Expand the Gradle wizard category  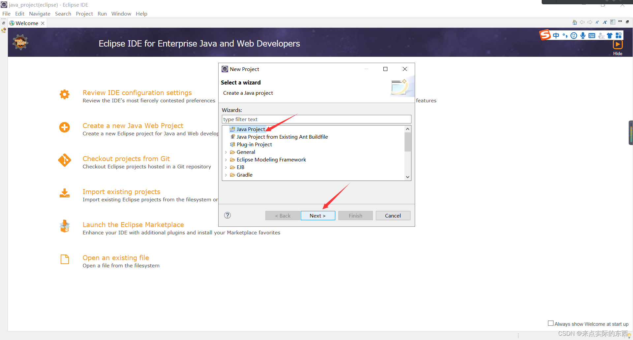click(x=226, y=175)
